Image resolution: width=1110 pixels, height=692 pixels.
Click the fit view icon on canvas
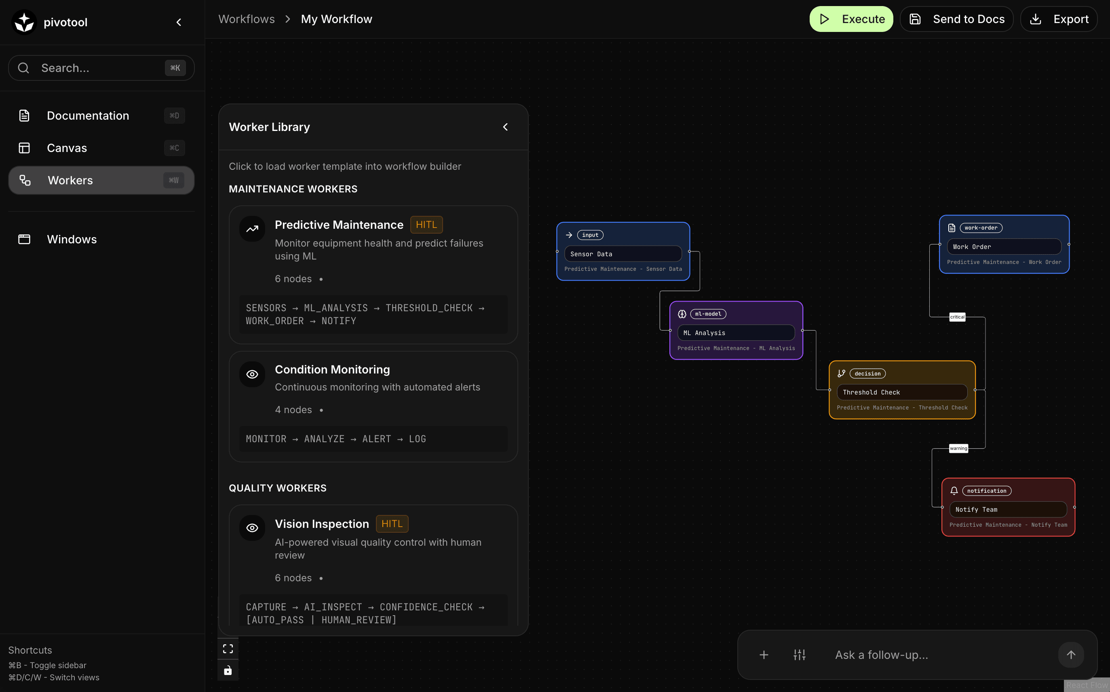pos(228,648)
